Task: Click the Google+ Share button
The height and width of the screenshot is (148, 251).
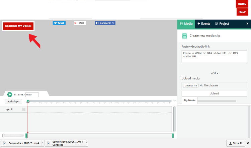Action: (x=80, y=23)
